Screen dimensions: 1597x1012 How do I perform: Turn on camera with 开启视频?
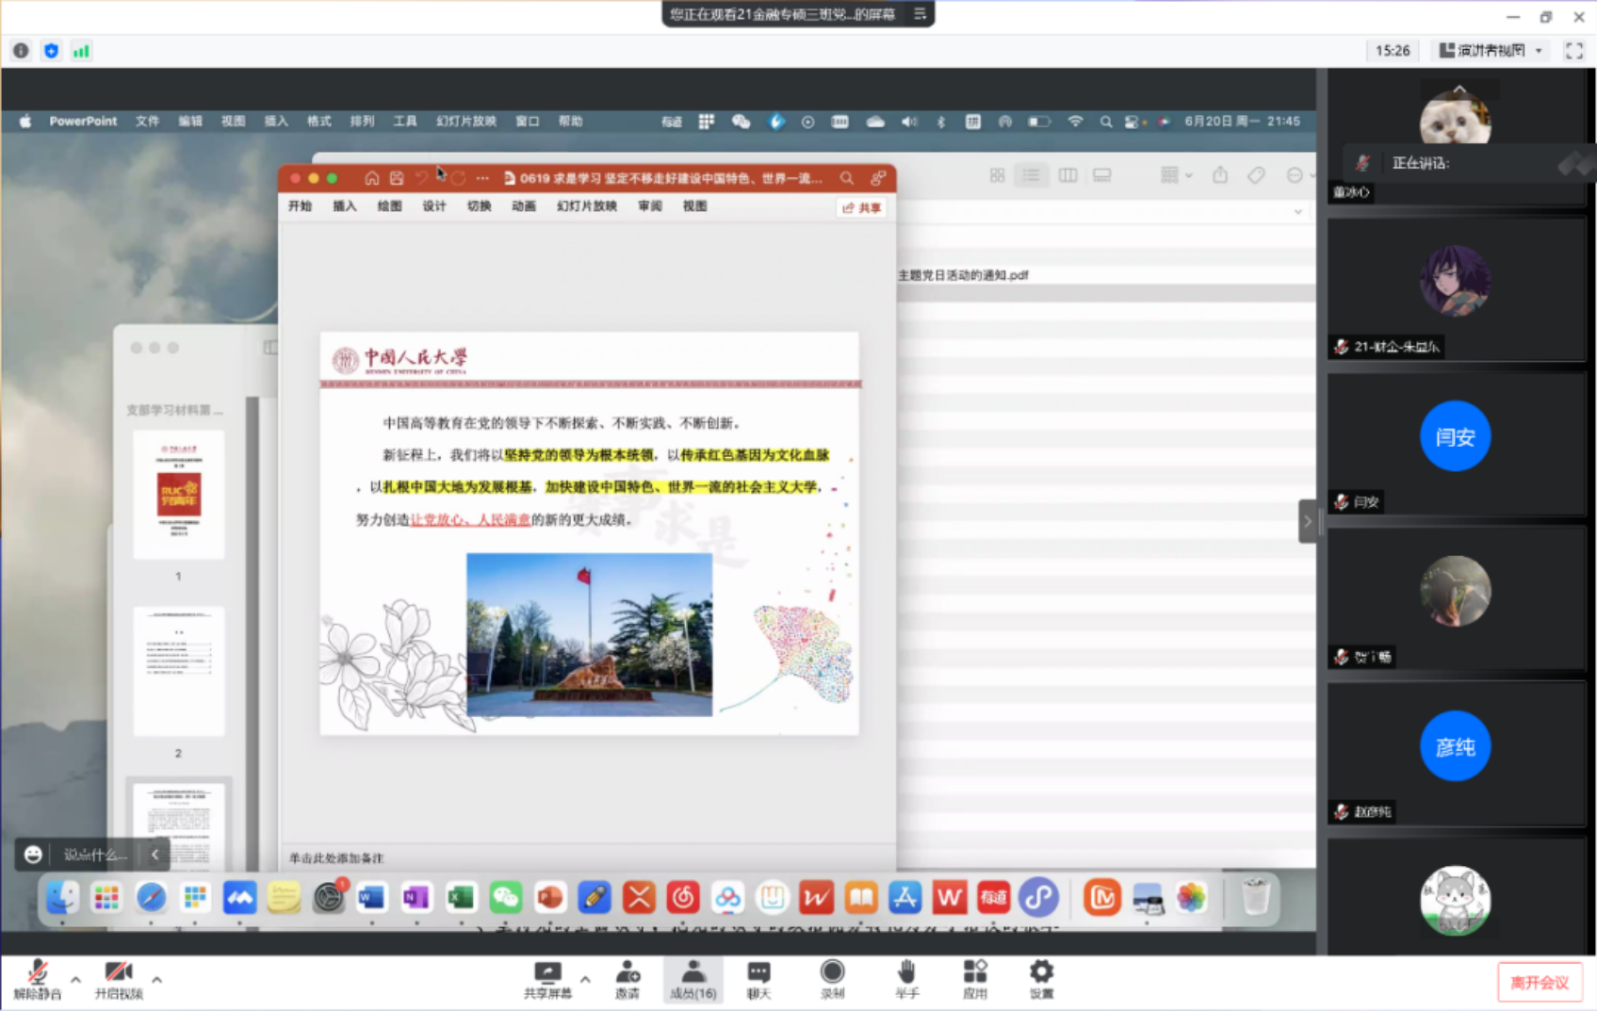coord(119,979)
